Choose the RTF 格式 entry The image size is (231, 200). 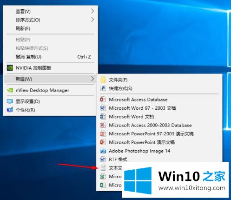tap(159, 160)
